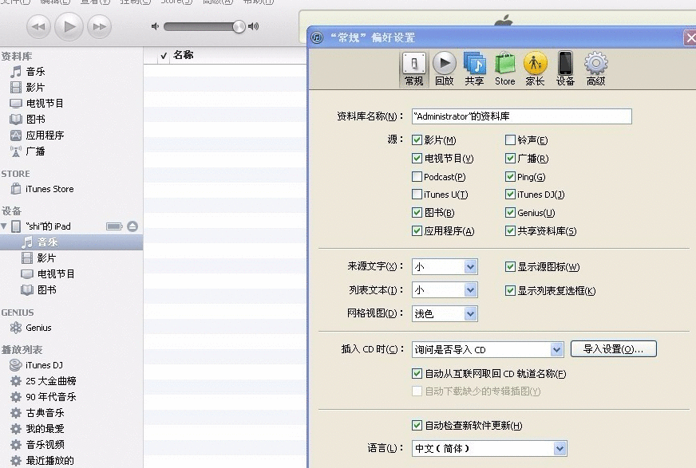
Task: Eject "shi"的iPad device
Action: click(x=132, y=226)
